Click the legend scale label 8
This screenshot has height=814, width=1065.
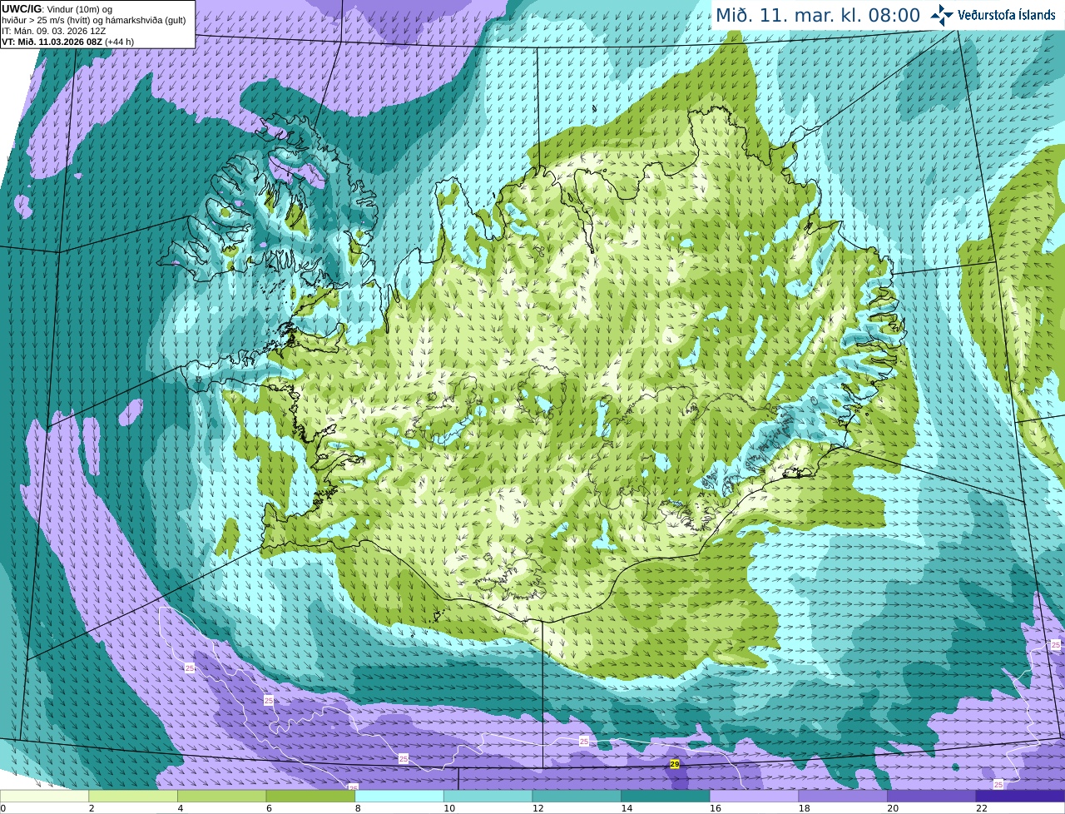[x=357, y=808]
